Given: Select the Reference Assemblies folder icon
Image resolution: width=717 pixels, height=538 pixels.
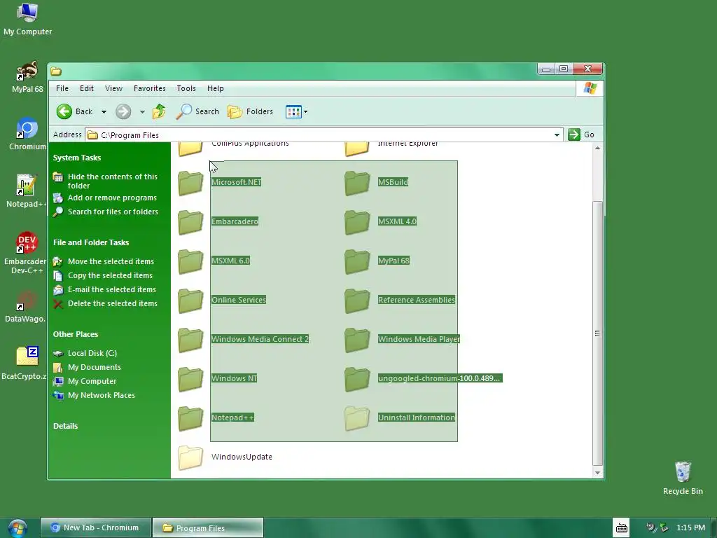Looking at the screenshot, I should coord(356,301).
